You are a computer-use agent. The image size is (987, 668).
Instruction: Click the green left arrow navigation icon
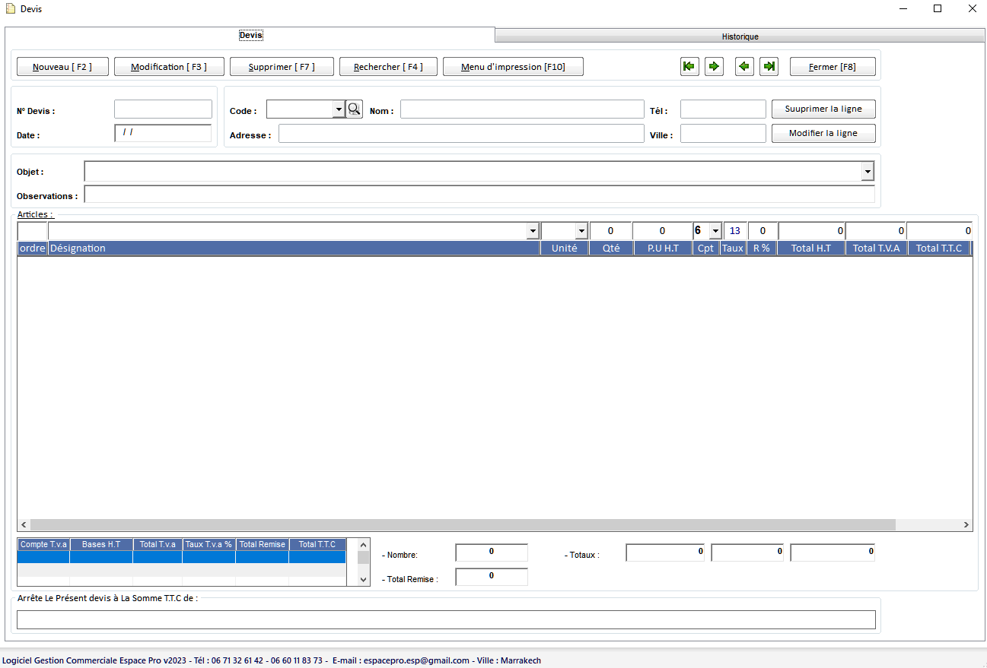pos(744,67)
